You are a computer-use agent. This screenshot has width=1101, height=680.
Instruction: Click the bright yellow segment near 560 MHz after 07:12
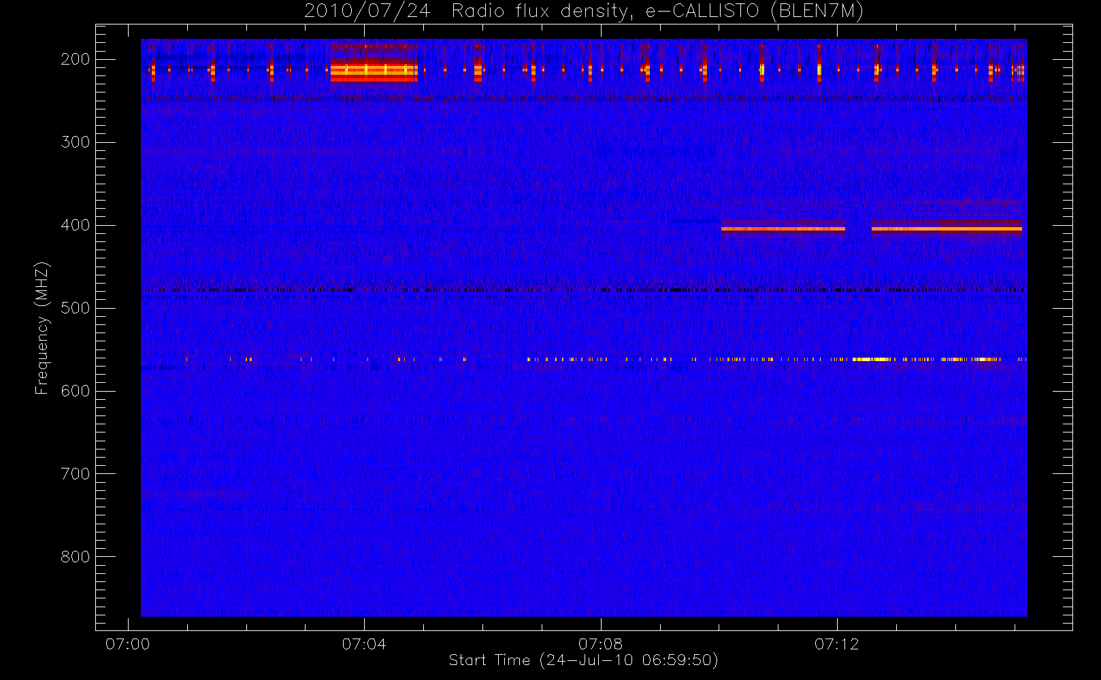pyautogui.click(x=872, y=359)
